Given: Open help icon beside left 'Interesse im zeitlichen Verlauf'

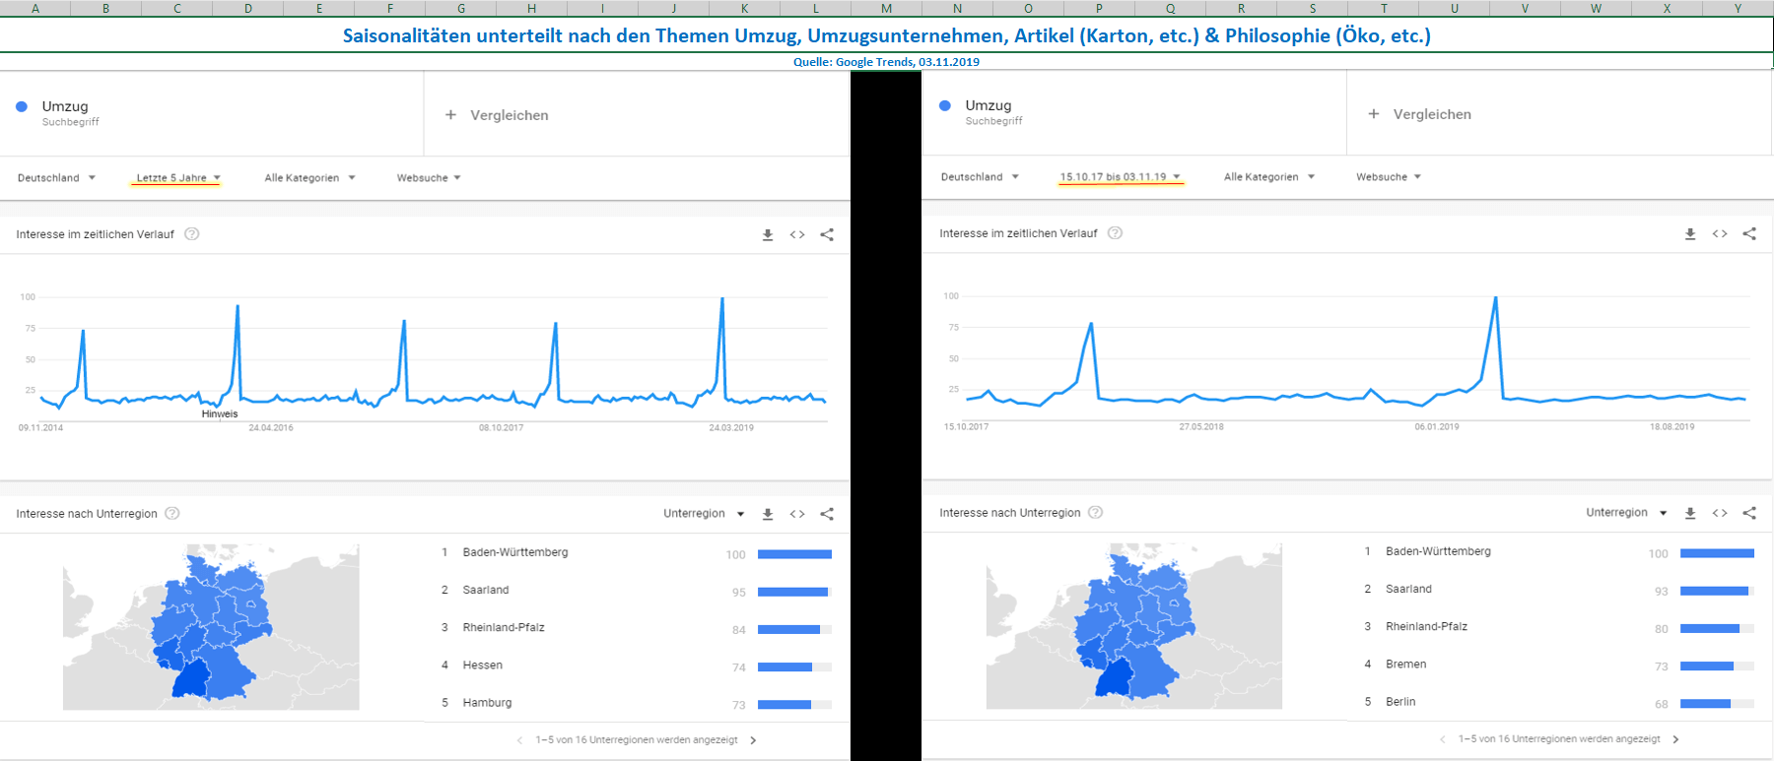Looking at the screenshot, I should point(192,234).
